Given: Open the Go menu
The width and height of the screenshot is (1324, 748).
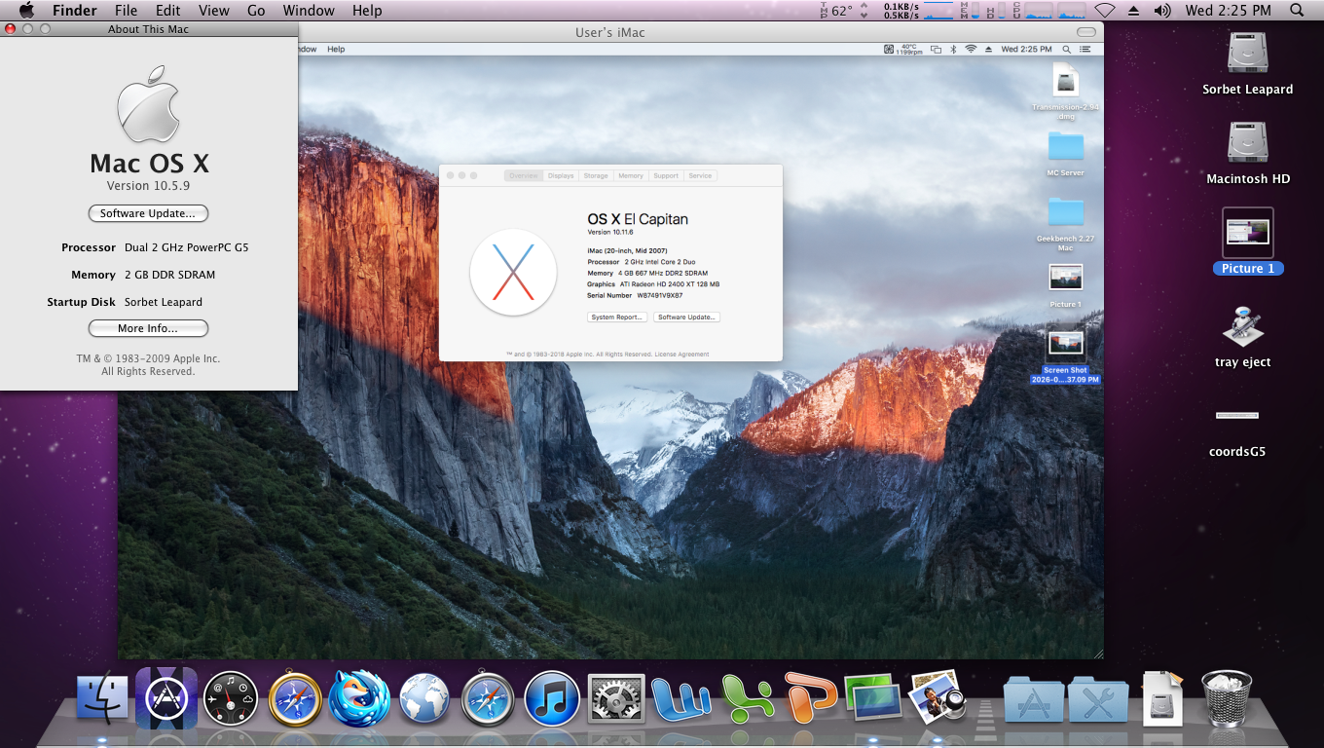Looking at the screenshot, I should click(x=256, y=11).
